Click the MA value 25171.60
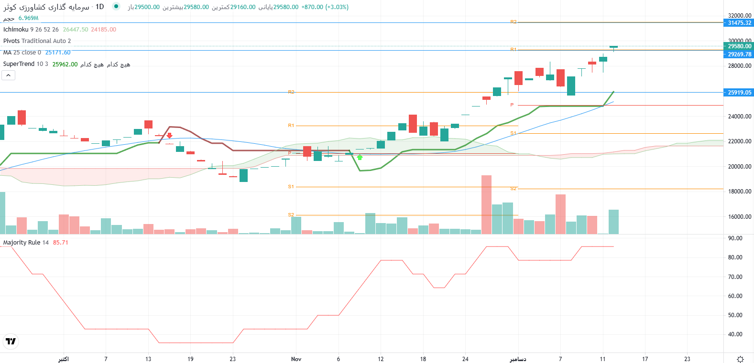Screen dimensions: 754x363 point(58,53)
